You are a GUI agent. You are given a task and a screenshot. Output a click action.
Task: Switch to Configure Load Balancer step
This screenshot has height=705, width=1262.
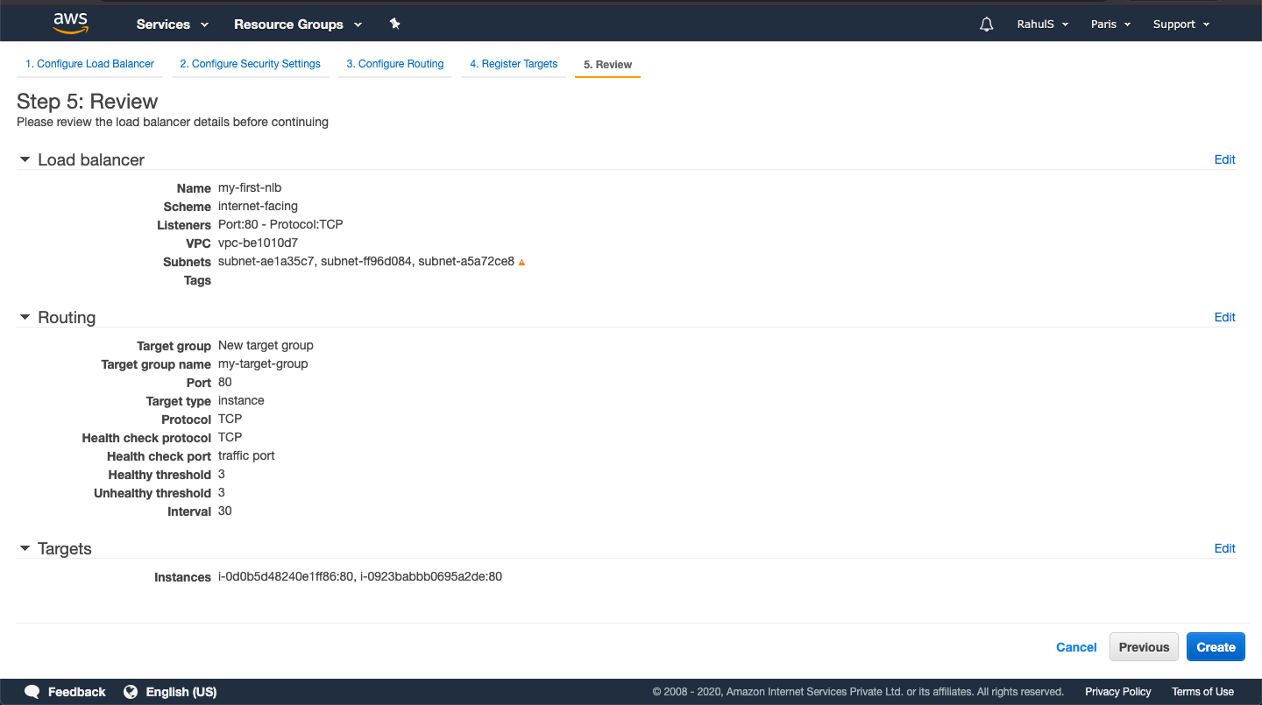pyautogui.click(x=89, y=63)
